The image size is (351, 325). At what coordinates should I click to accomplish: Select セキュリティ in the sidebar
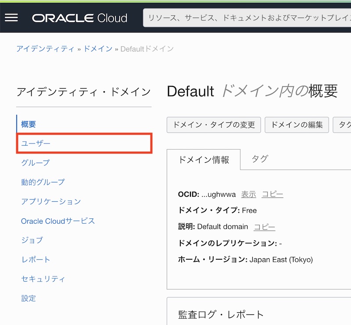43,279
